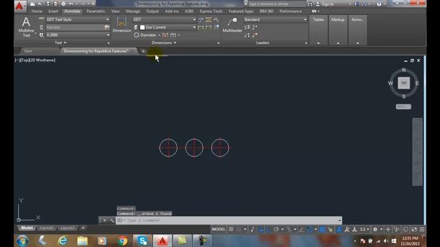Click the Plot printer icon
Screen dimensions: 440x247
tap(63, 4)
